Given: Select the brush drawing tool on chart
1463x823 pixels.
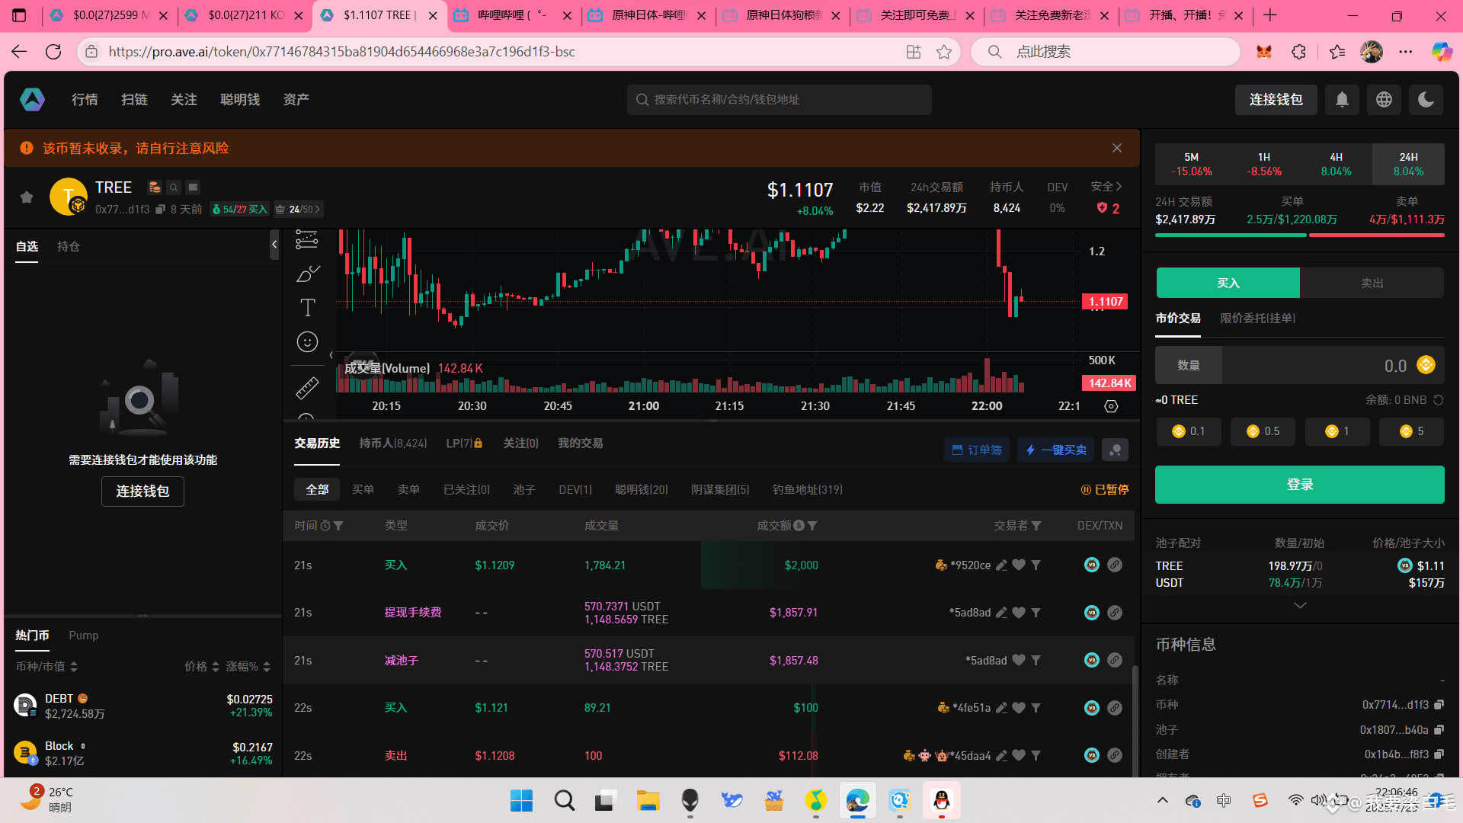Looking at the screenshot, I should click(308, 274).
